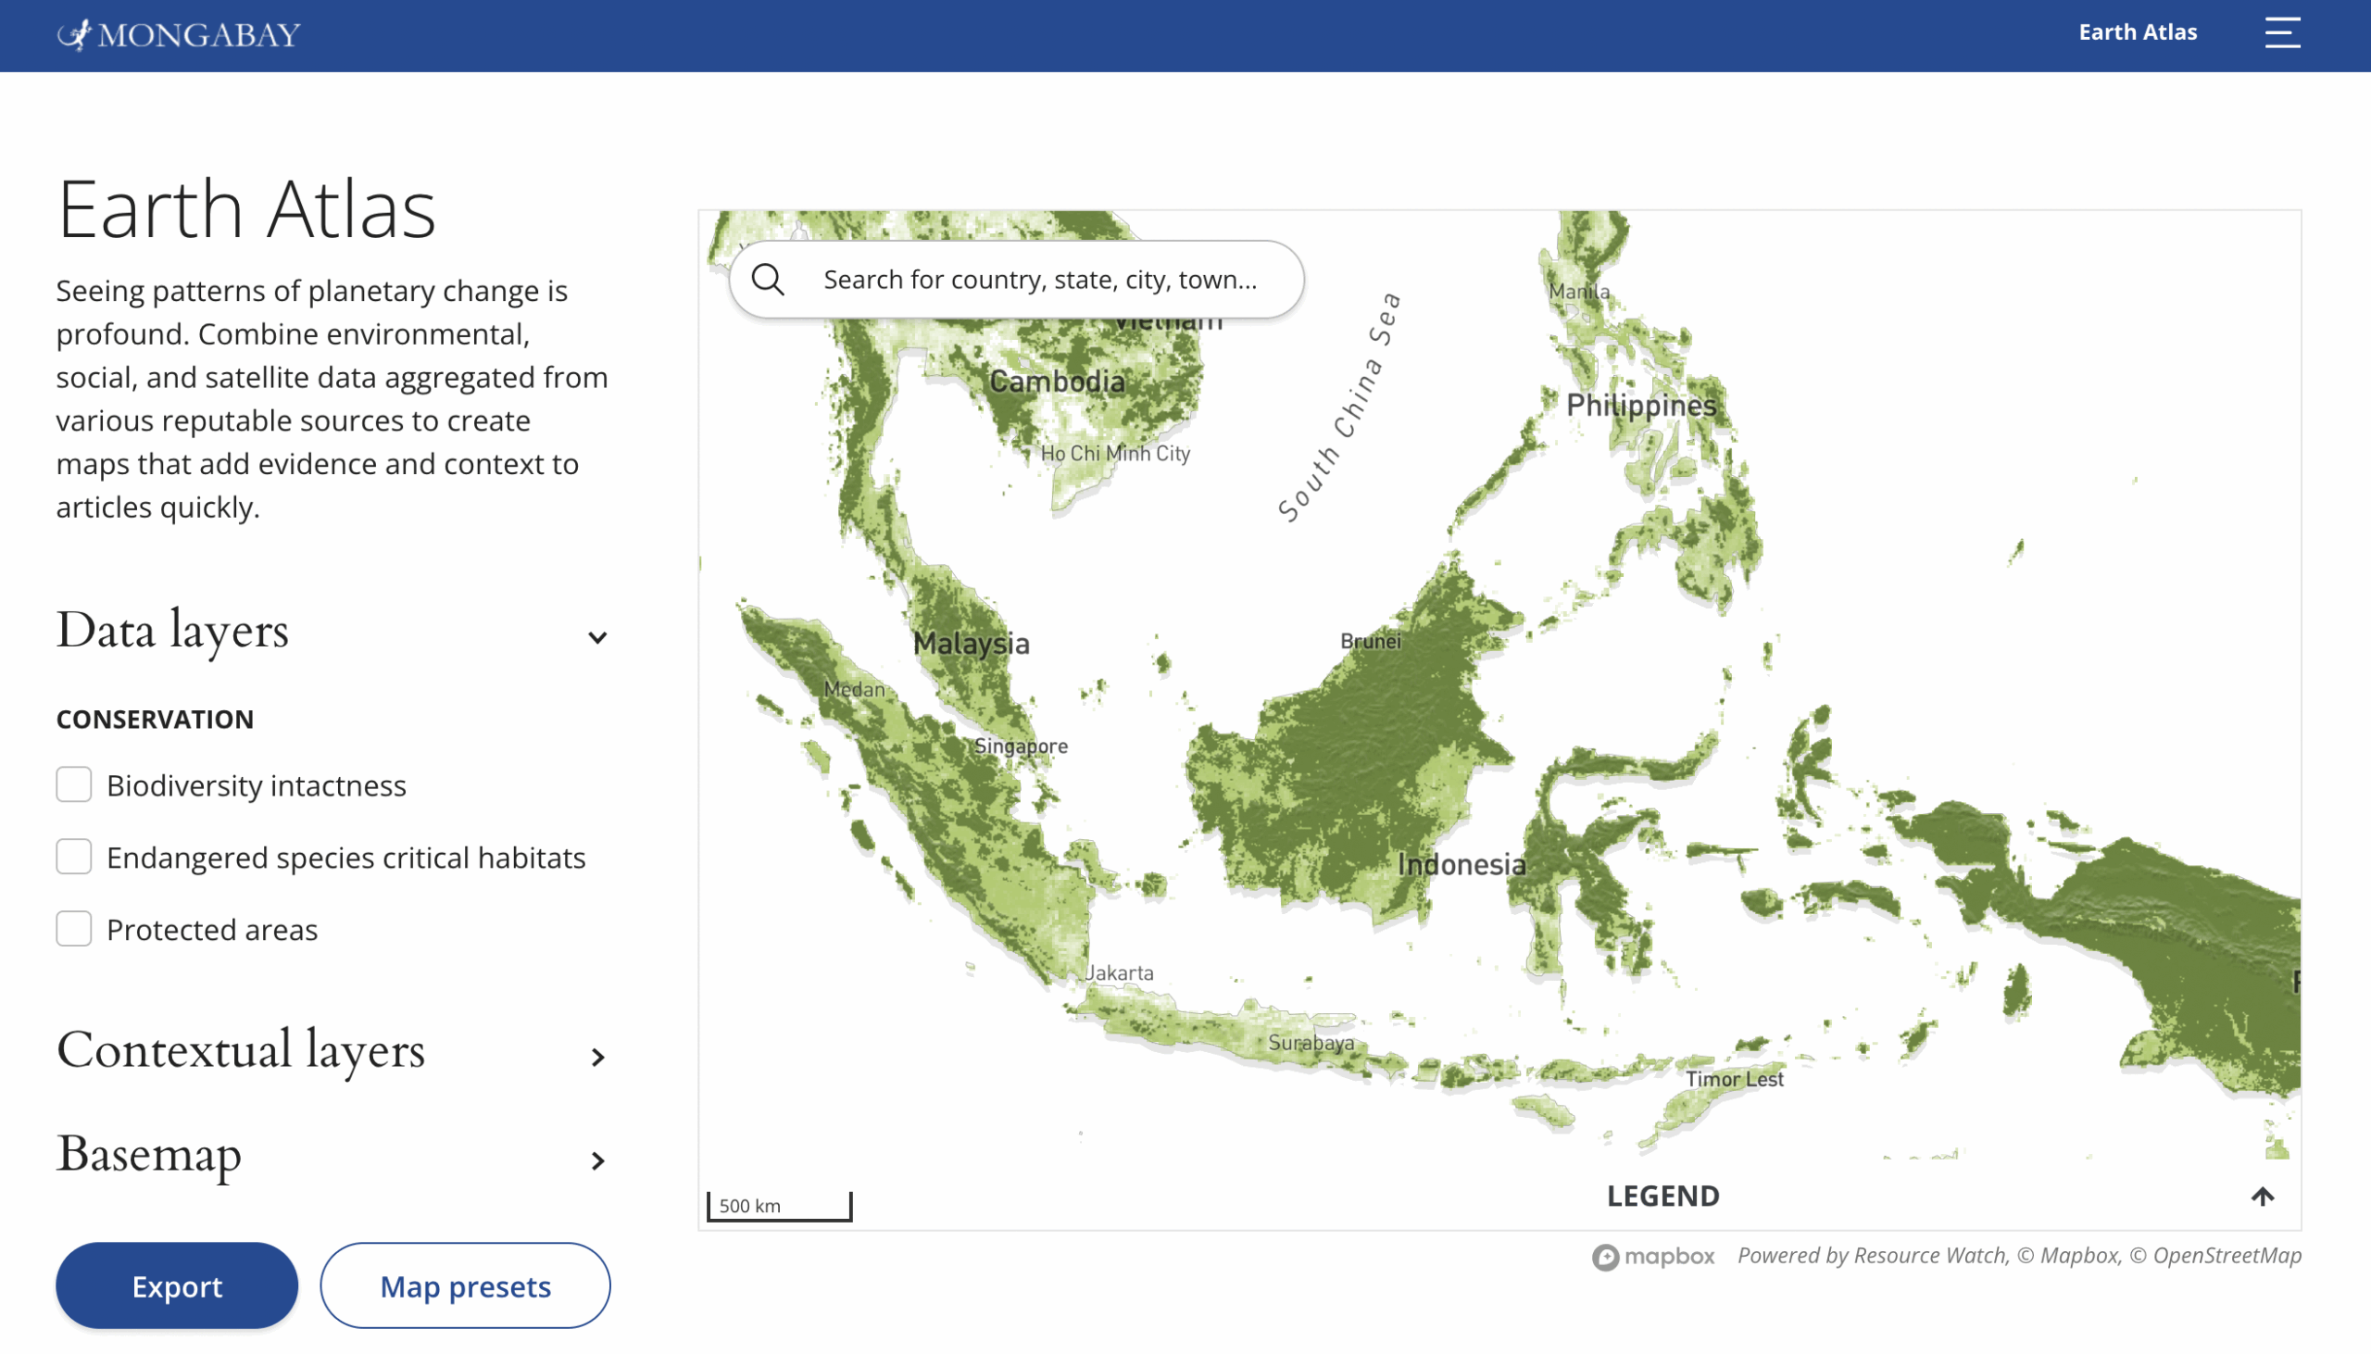
Task: Check Endangered species critical habitats
Action: pyautogui.click(x=73, y=857)
